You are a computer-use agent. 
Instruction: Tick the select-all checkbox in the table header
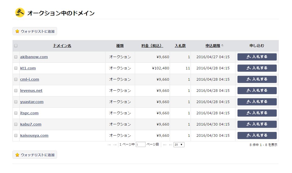16,46
